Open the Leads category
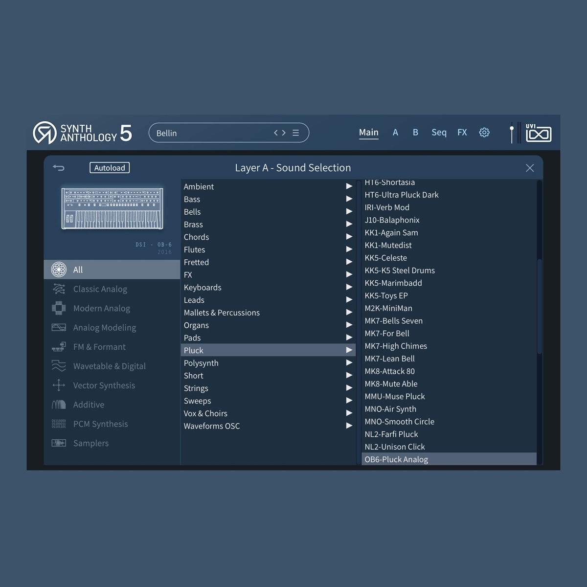 pos(268,300)
